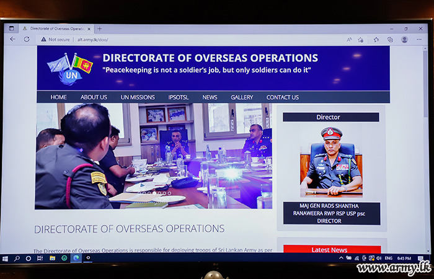Reload the page with the refresh icon
434x279 pixels.
point(27,39)
